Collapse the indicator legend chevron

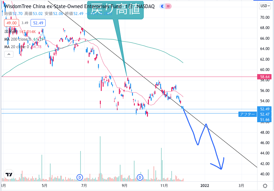pyautogui.click(x=9, y=54)
